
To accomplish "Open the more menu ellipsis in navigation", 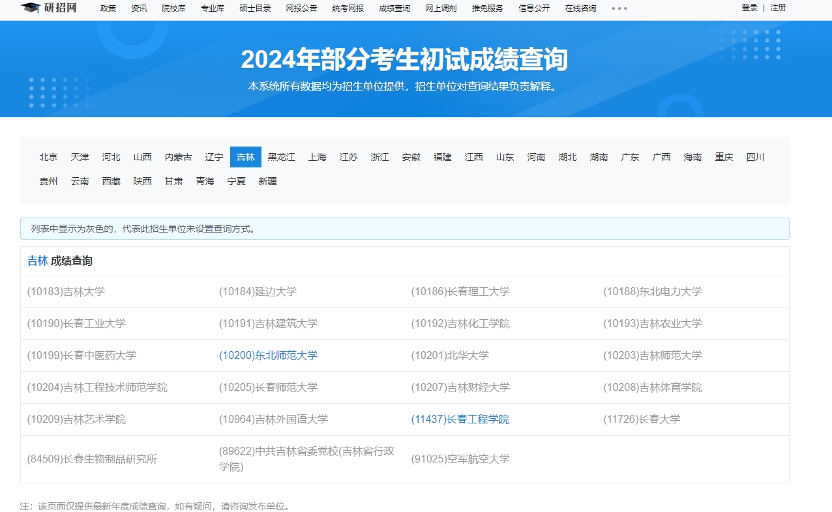I will pos(619,8).
